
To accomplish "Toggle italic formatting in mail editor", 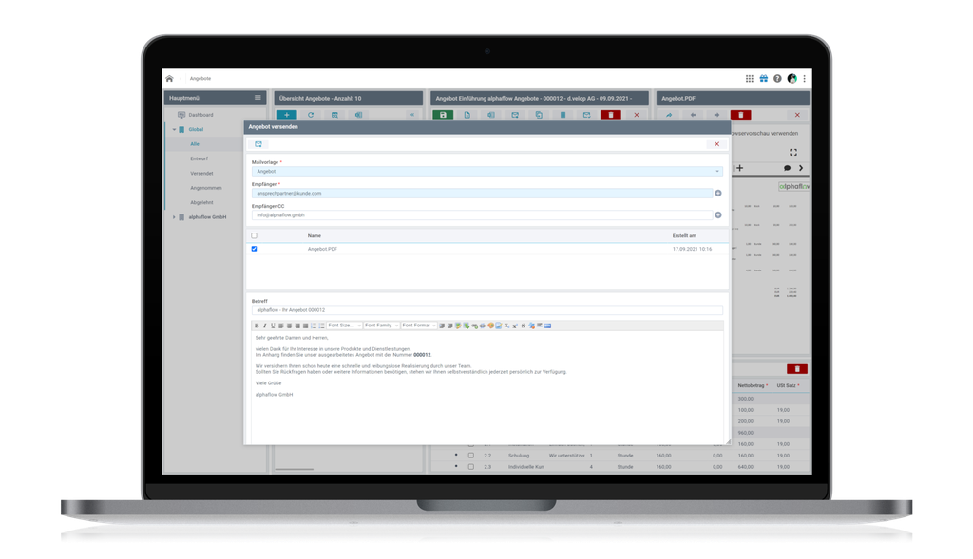I will 264,326.
